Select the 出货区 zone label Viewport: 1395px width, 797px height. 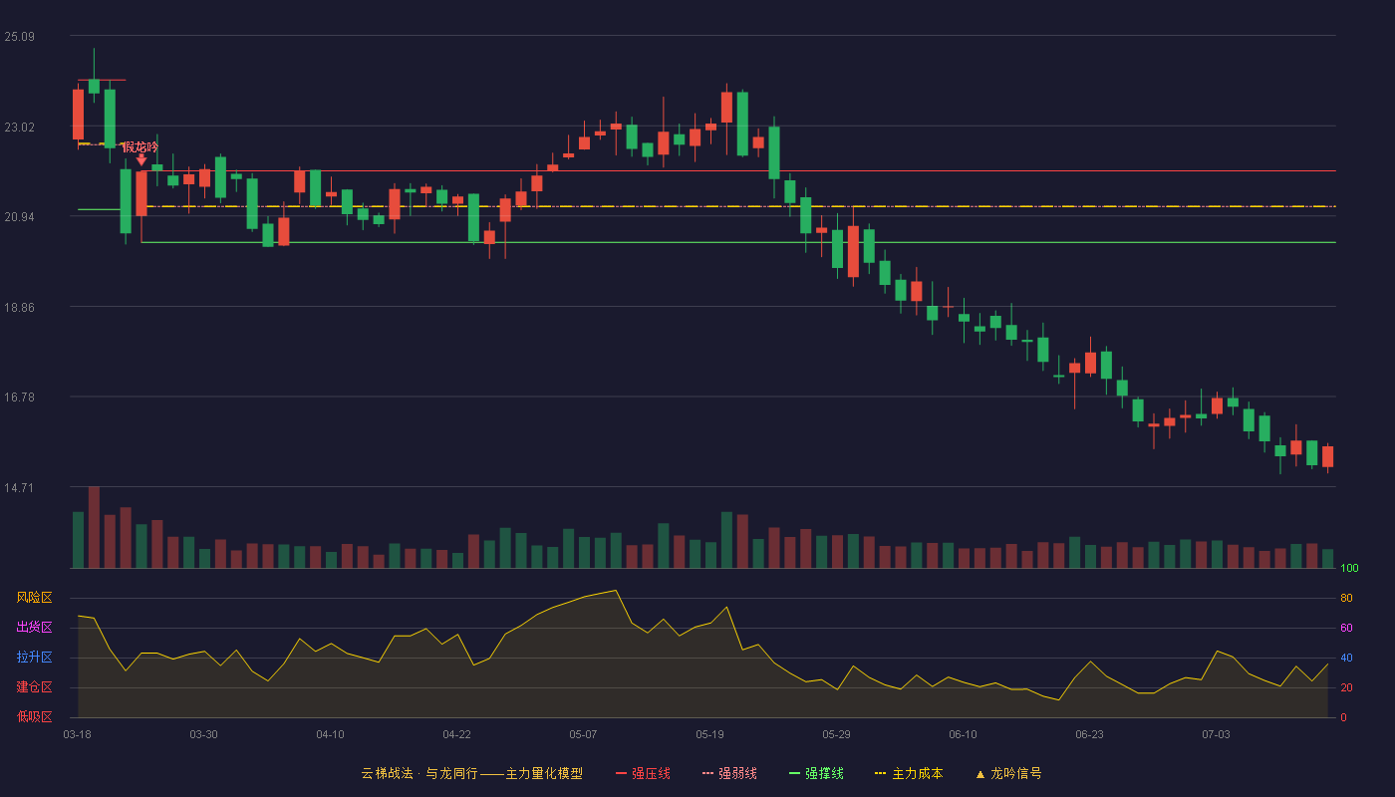coord(34,628)
